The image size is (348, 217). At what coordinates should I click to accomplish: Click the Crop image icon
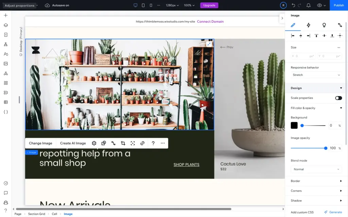pos(123,143)
